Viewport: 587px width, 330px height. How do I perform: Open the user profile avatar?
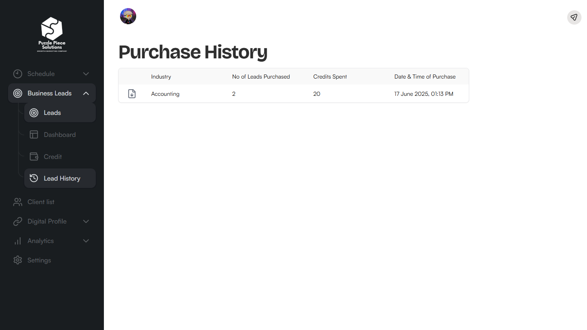coord(128,16)
